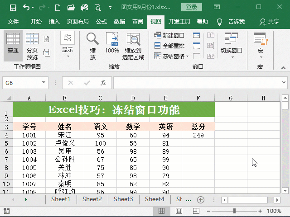Click the Login (登录) button
The width and height of the screenshot is (290, 217).
[x=191, y=7]
